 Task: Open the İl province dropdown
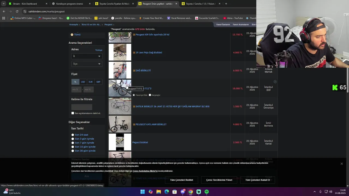coord(87,56)
